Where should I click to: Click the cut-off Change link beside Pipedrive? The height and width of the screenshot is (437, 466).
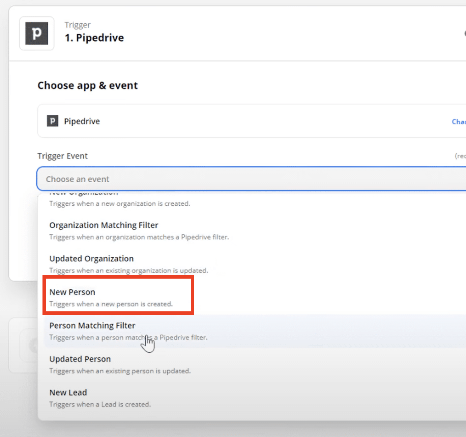459,122
